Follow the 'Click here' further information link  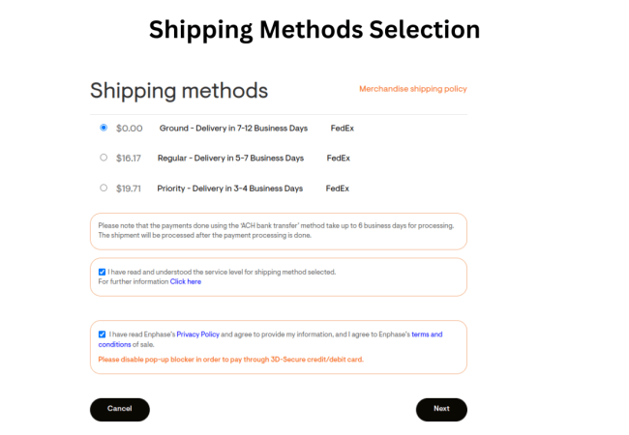pyautogui.click(x=186, y=281)
